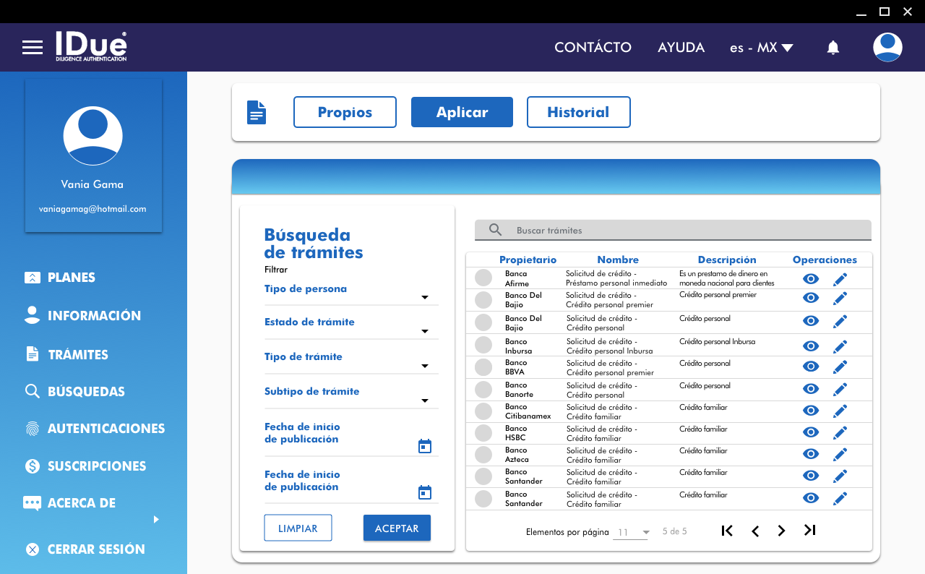Switch to the Historial tab
Screen dimensions: 925x574
point(578,112)
